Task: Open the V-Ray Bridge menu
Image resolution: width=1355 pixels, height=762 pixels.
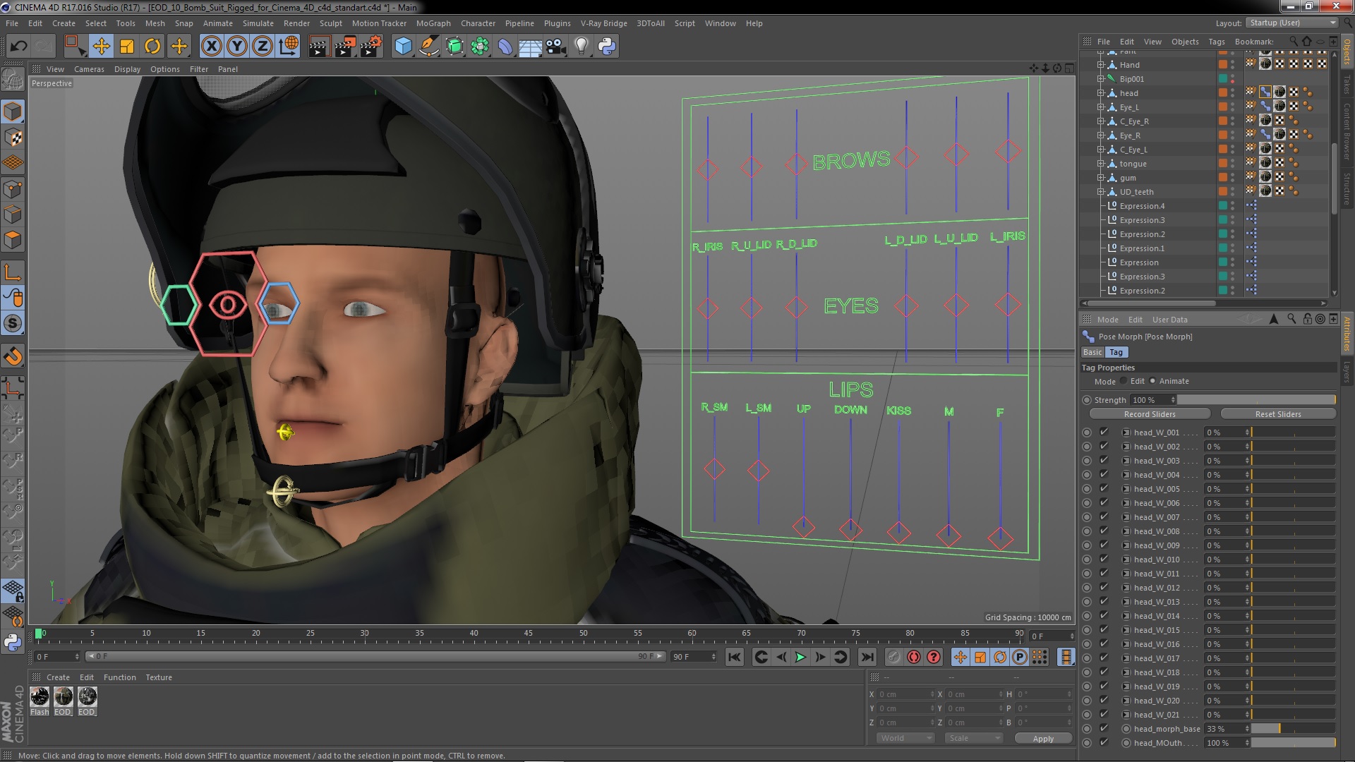Action: pos(603,23)
